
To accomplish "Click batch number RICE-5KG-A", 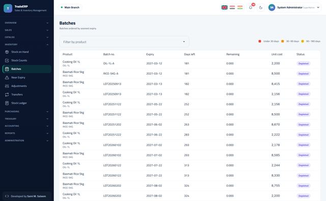I will click(111, 74).
